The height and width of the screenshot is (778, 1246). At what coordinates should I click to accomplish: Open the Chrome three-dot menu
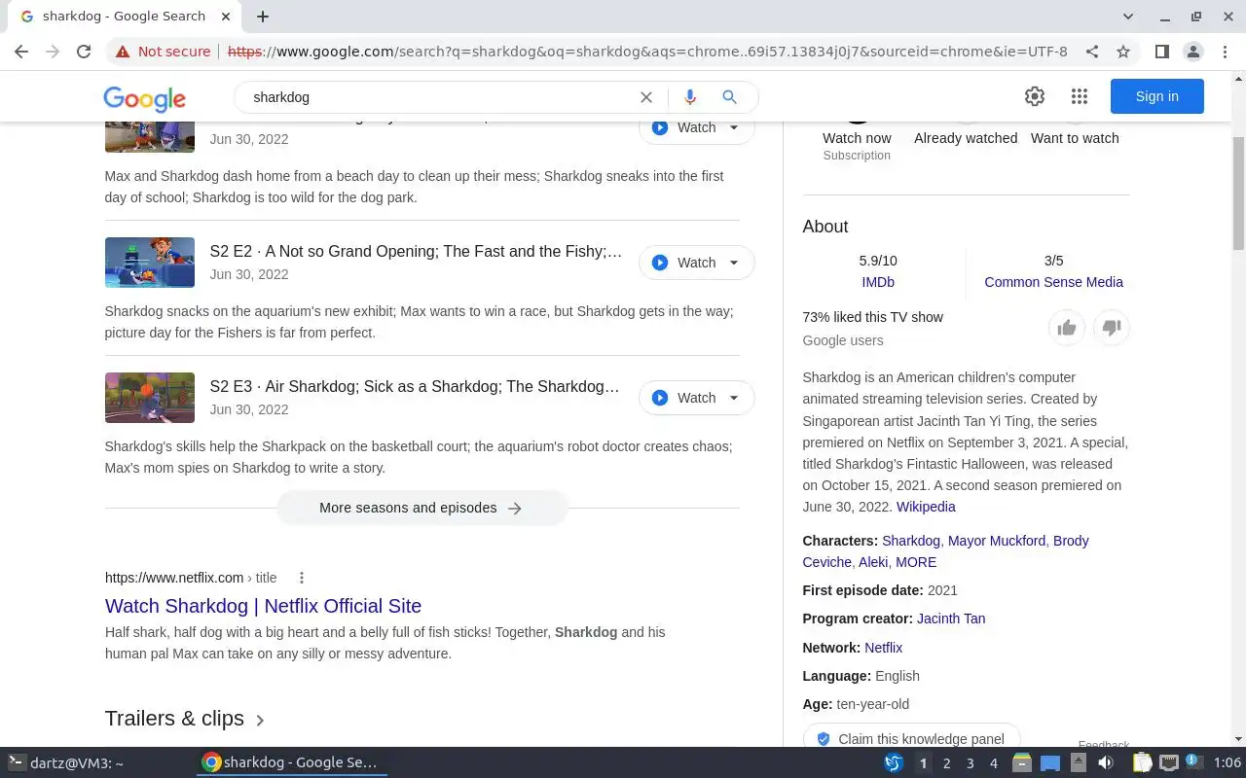(1225, 52)
